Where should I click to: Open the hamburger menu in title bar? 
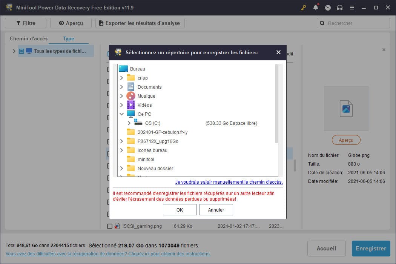tap(352, 8)
